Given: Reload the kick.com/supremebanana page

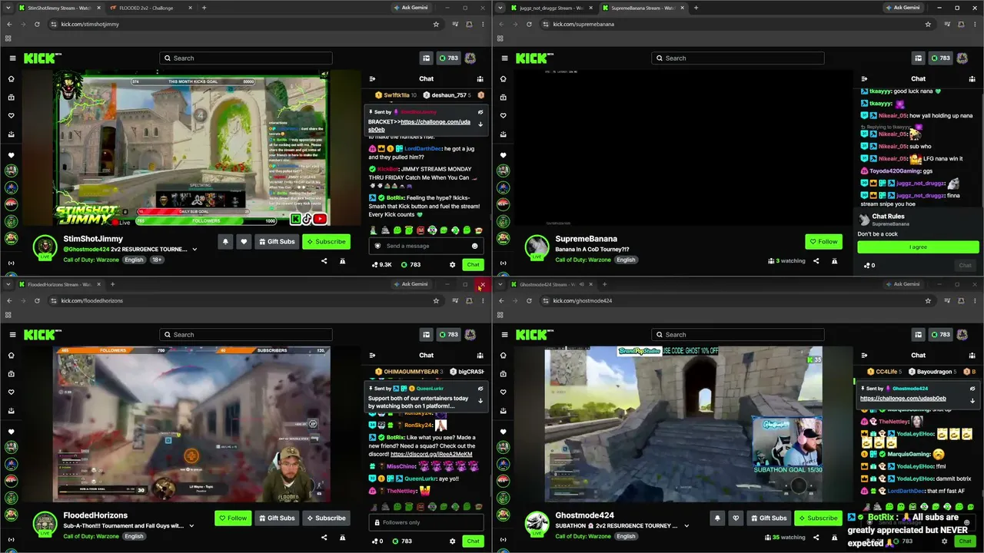Looking at the screenshot, I should pyautogui.click(x=529, y=24).
